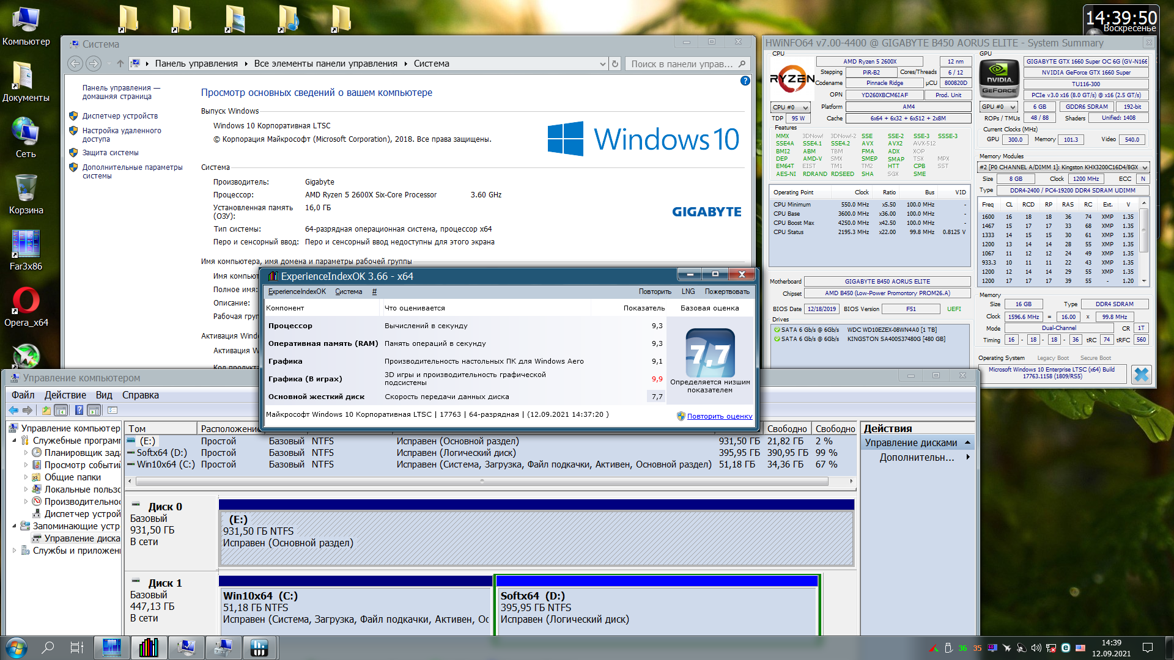Open ExperienceIndexOK menu item

[297, 291]
